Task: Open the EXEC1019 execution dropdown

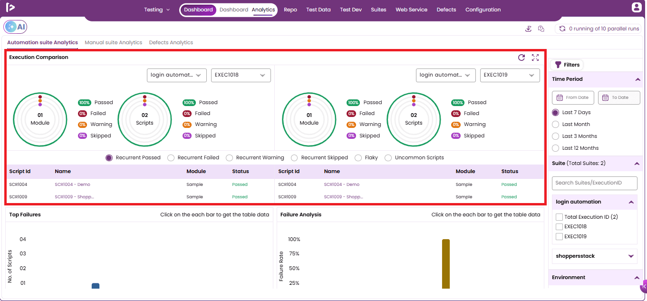Action: coord(510,75)
